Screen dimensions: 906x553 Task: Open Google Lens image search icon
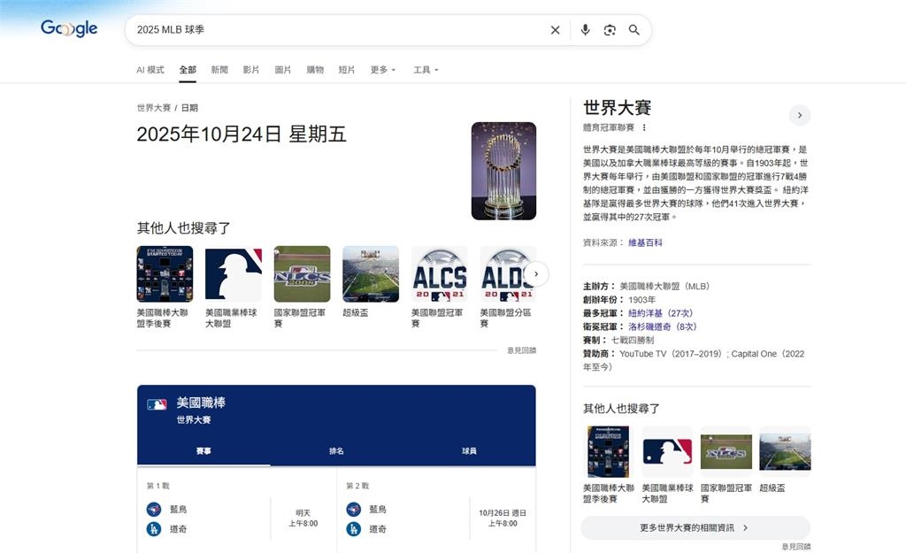610,29
